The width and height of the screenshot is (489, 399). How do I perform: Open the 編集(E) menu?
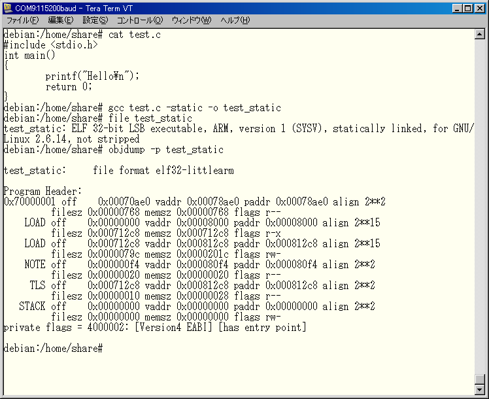(x=61, y=20)
